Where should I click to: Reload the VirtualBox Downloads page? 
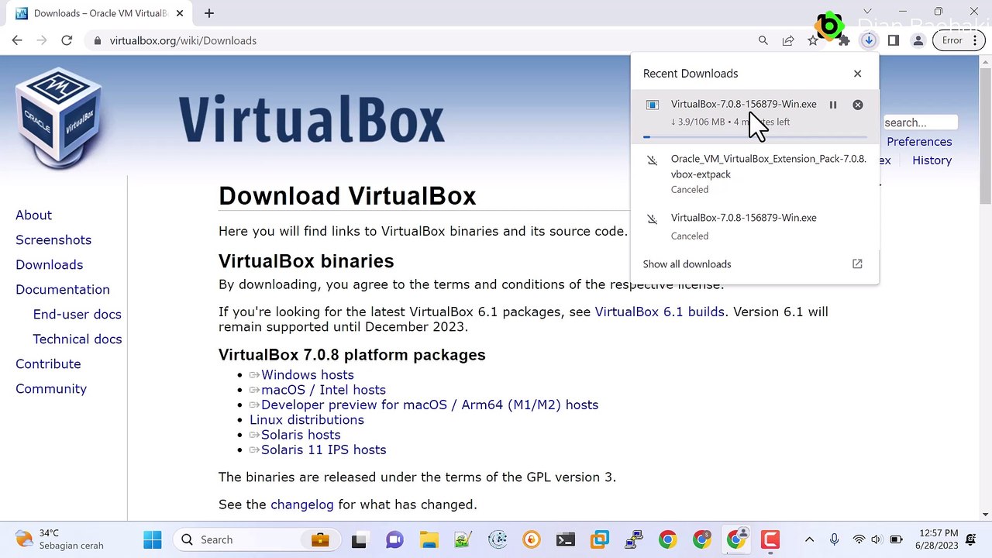[67, 40]
